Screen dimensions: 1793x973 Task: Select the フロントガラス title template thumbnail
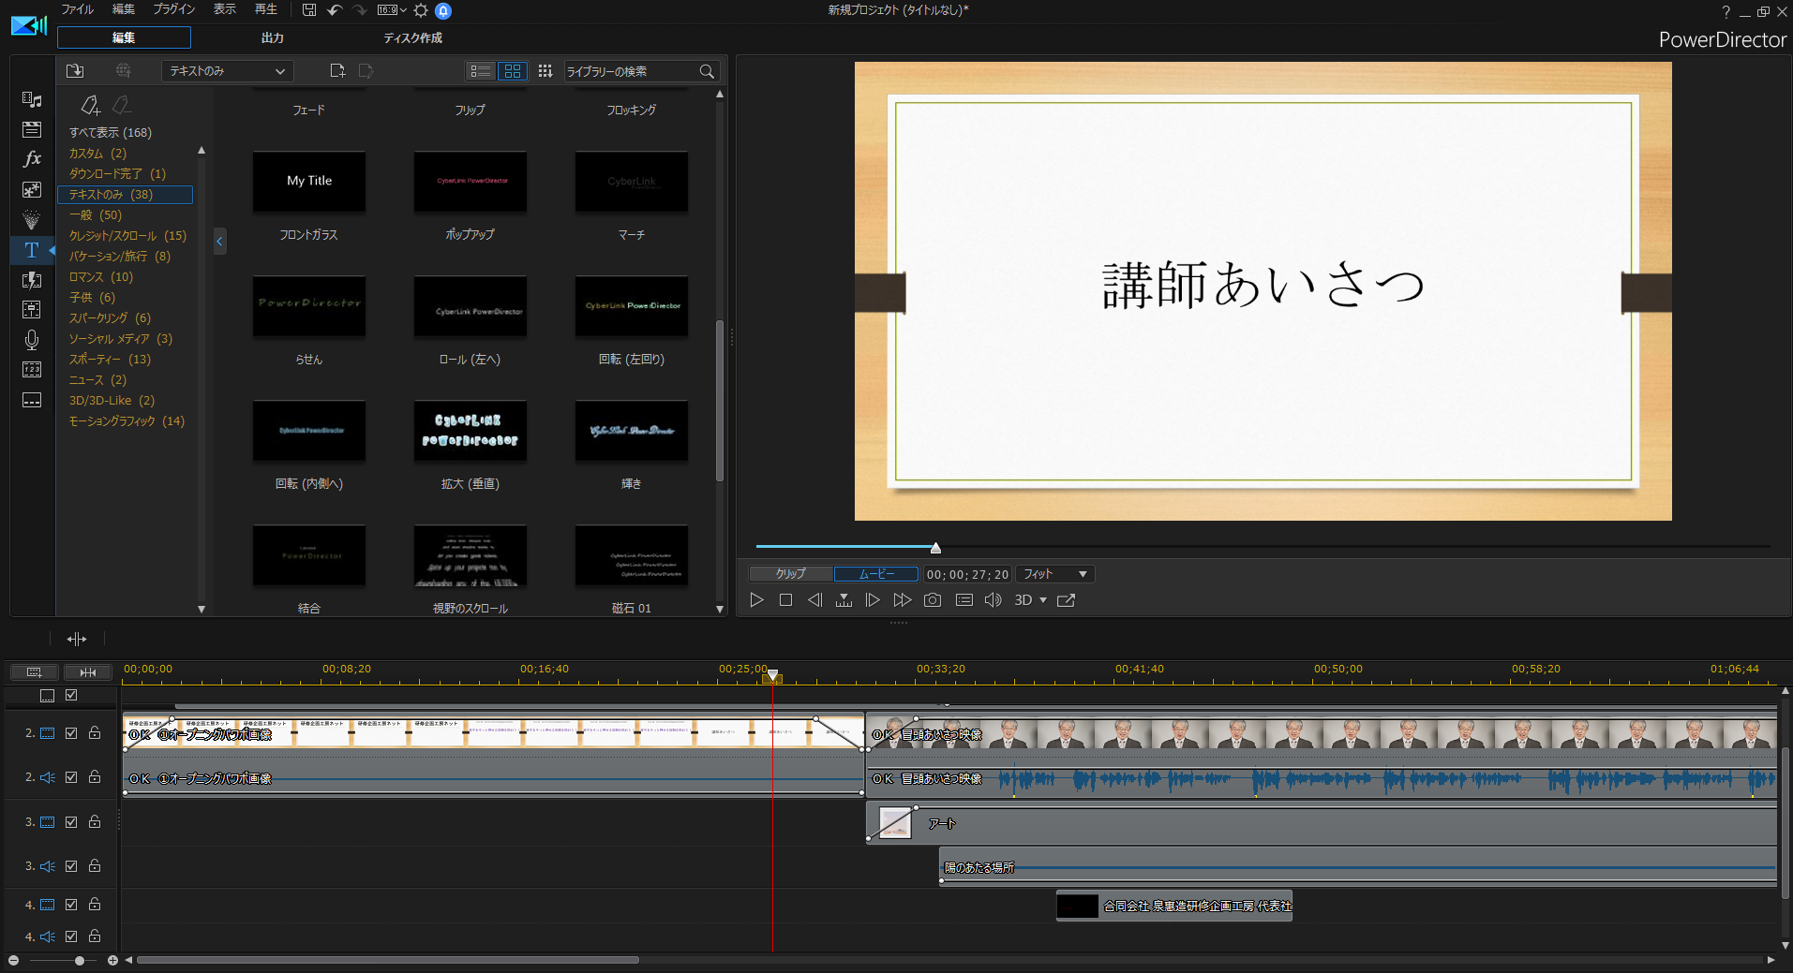(x=309, y=182)
